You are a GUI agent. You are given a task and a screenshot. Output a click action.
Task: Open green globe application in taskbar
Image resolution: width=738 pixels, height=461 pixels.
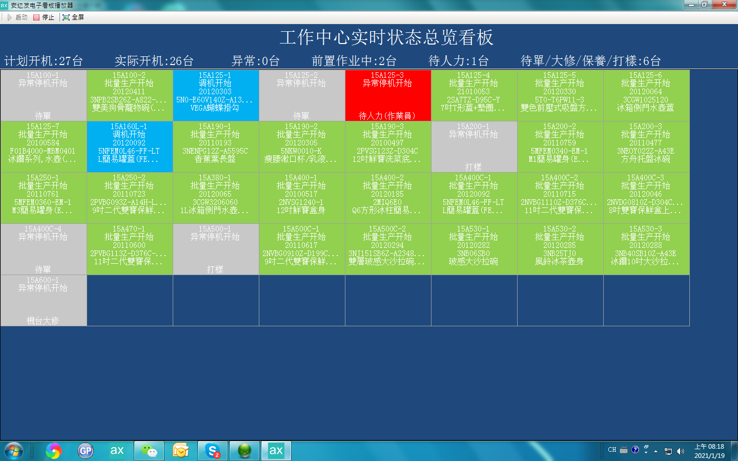click(244, 451)
